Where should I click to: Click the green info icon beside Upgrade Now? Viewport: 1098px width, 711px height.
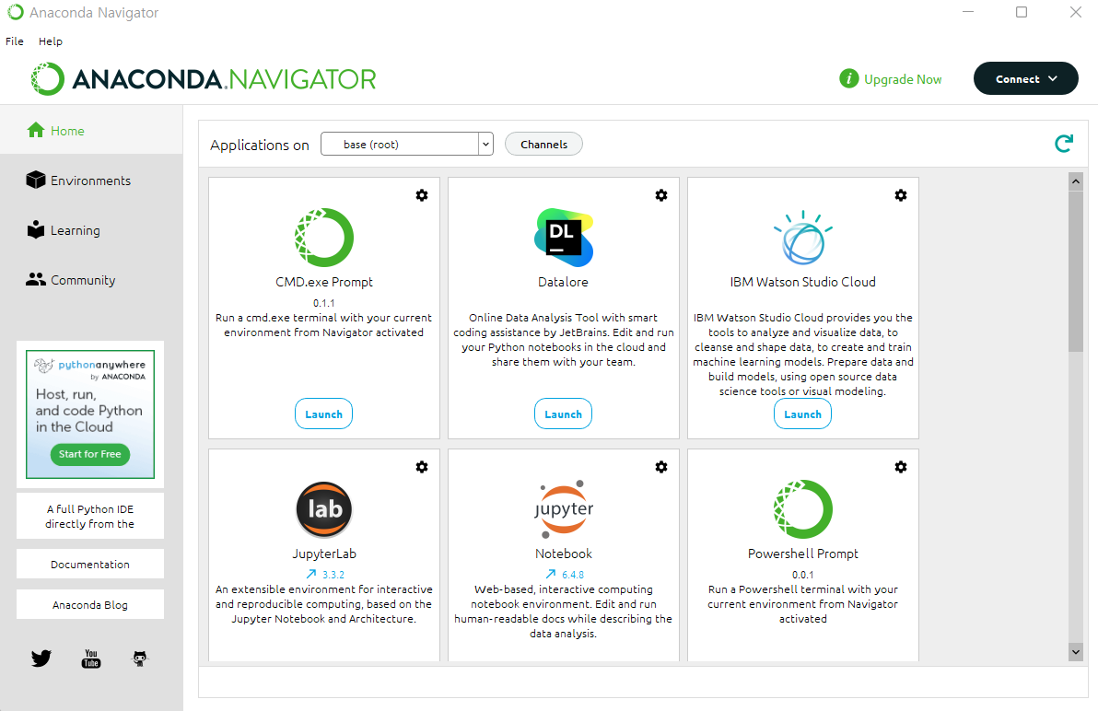[x=848, y=79]
